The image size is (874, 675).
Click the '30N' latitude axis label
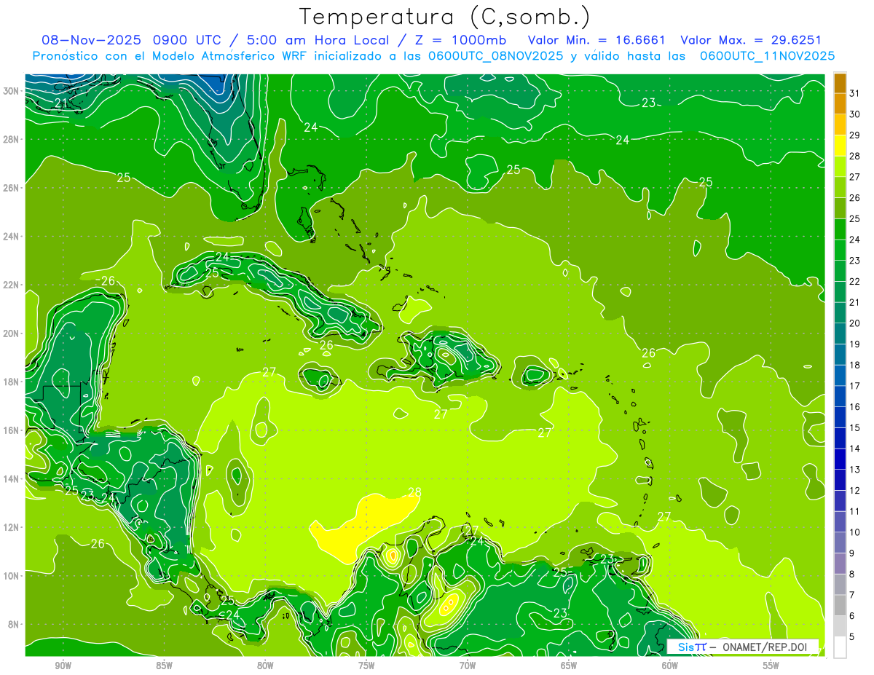click(11, 90)
